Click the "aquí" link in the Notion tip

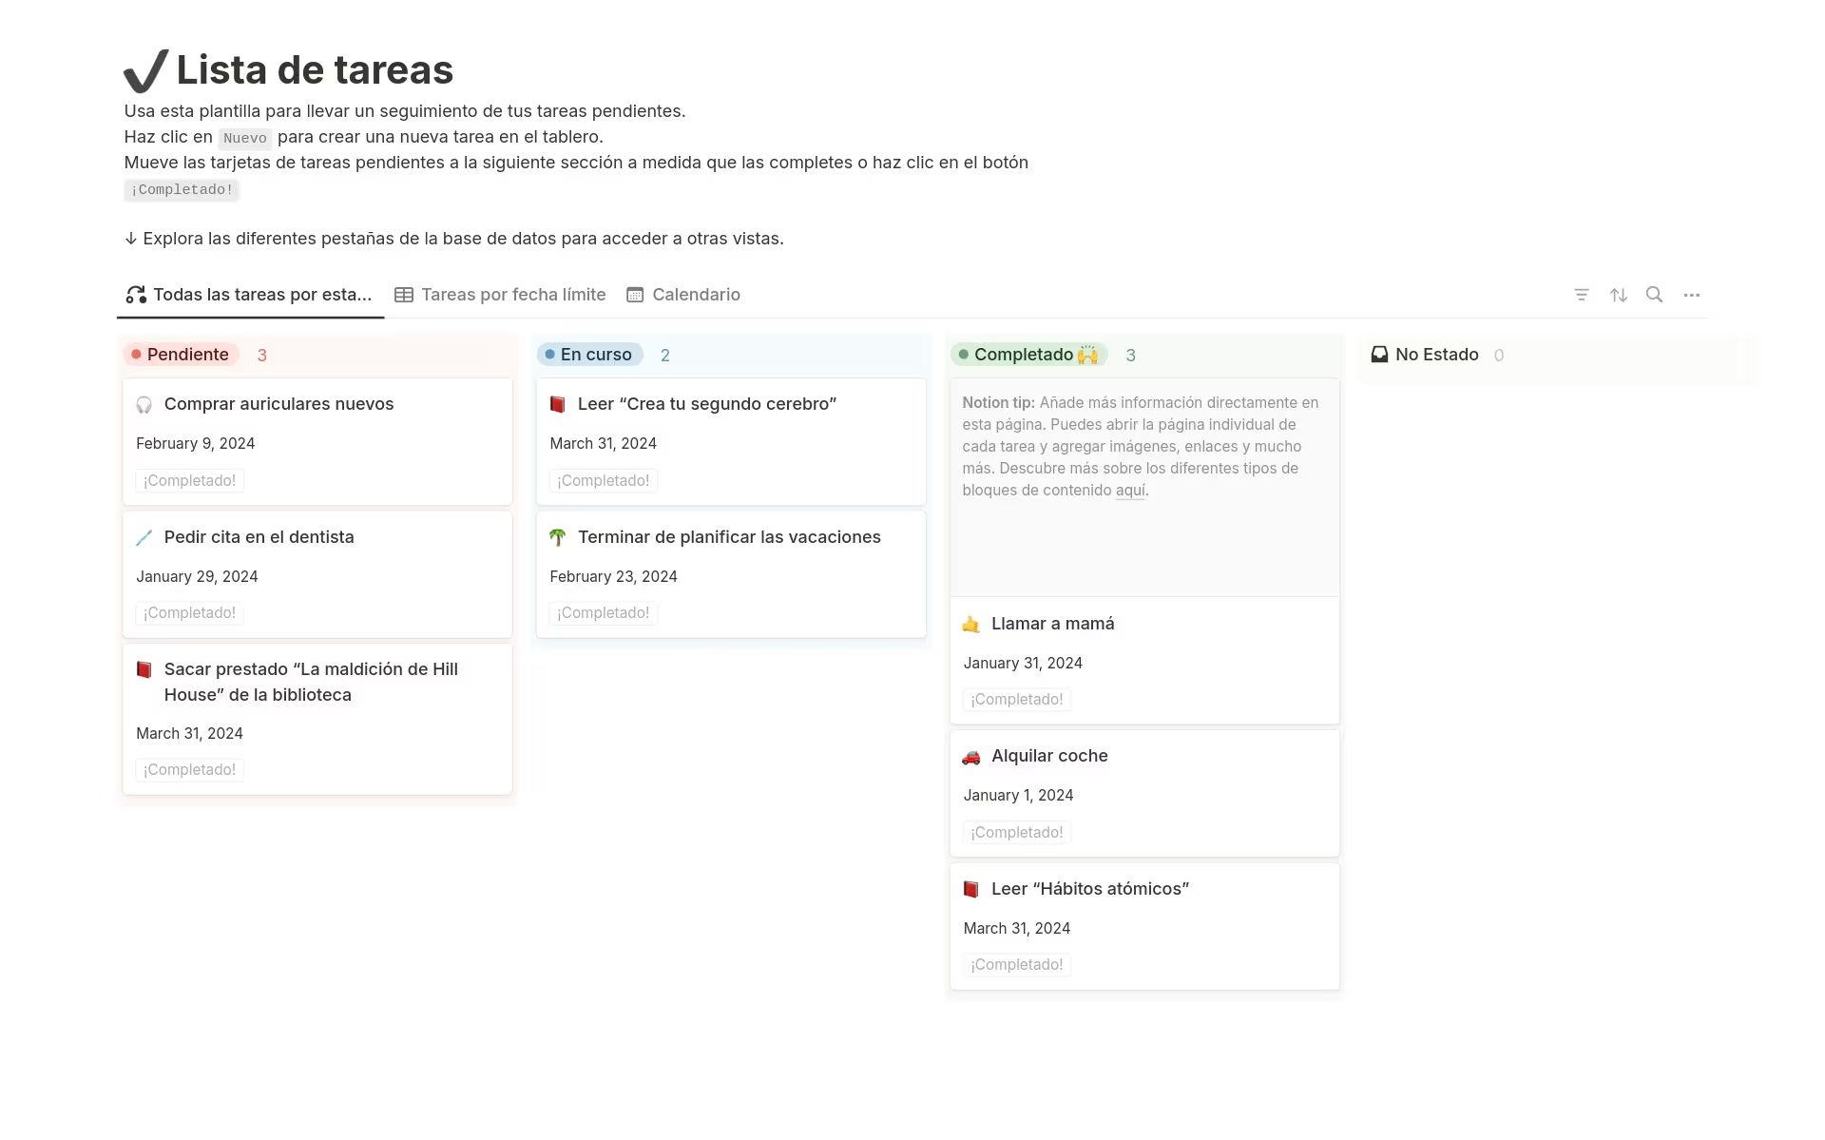[1131, 491]
